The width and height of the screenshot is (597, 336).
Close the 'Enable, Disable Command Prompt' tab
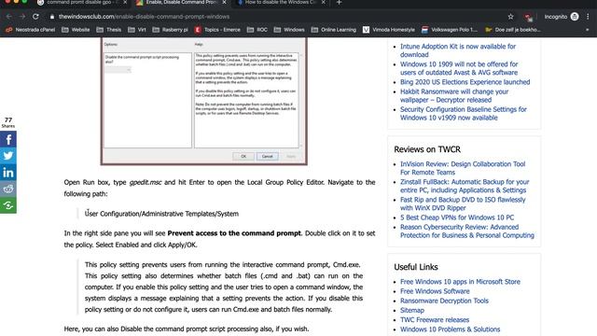point(224,3)
